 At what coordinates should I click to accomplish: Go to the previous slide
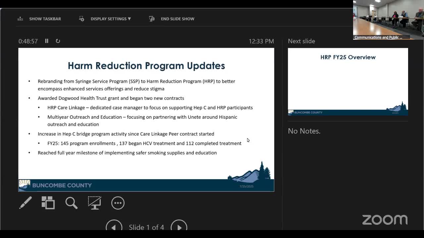(x=114, y=227)
